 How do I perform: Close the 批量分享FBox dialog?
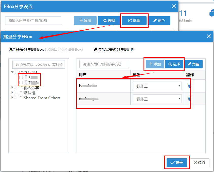pos(209,36)
